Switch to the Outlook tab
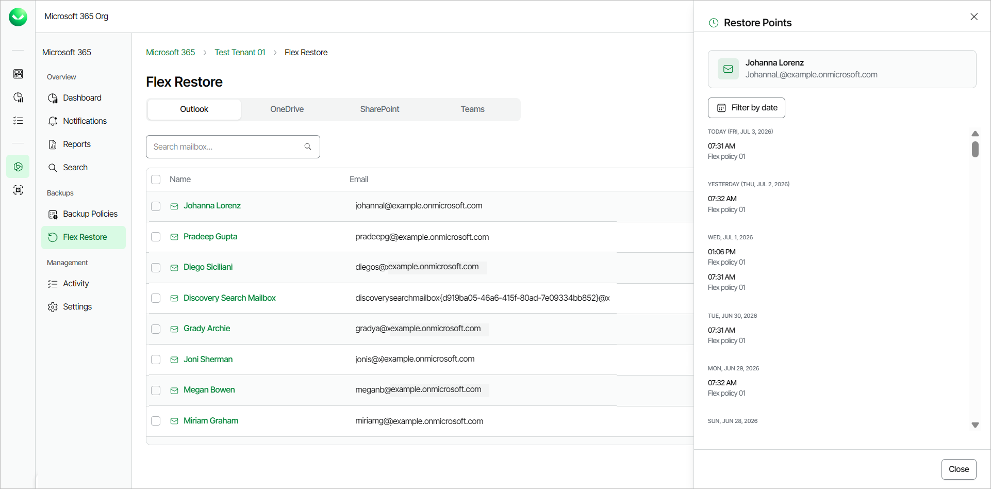Viewport: 991px width, 489px height. tap(194, 109)
